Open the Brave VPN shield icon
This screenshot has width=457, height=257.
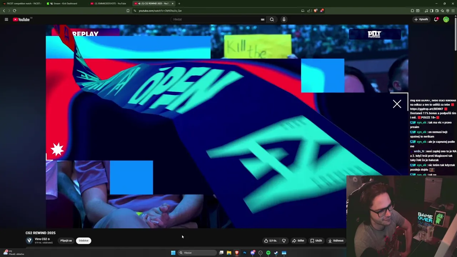(x=448, y=11)
